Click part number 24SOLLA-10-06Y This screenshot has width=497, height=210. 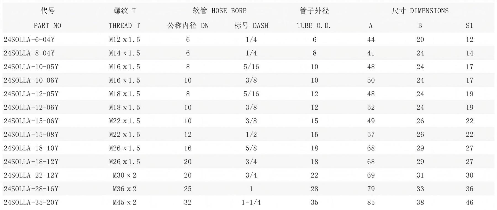[x=31, y=80]
